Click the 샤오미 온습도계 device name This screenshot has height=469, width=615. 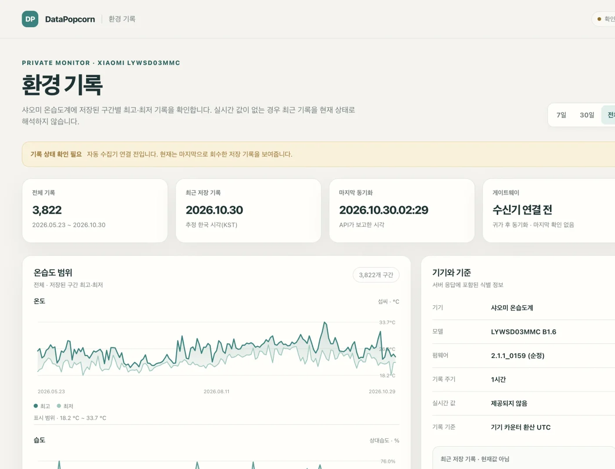tap(512, 308)
